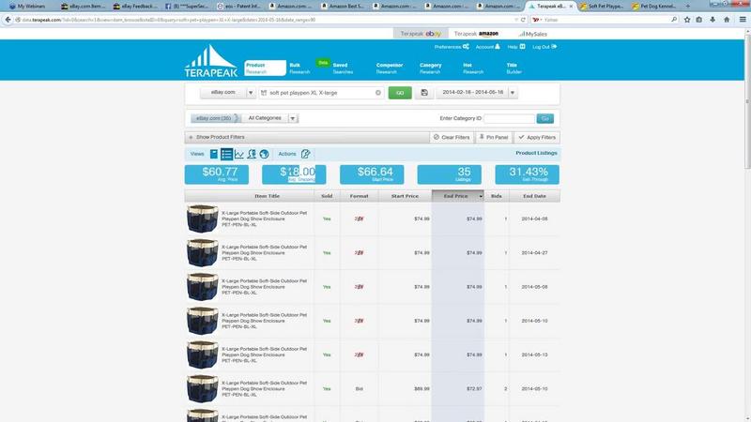This screenshot has height=422, width=751.
Task: Click the Clear Filters button
Action: [452, 137]
